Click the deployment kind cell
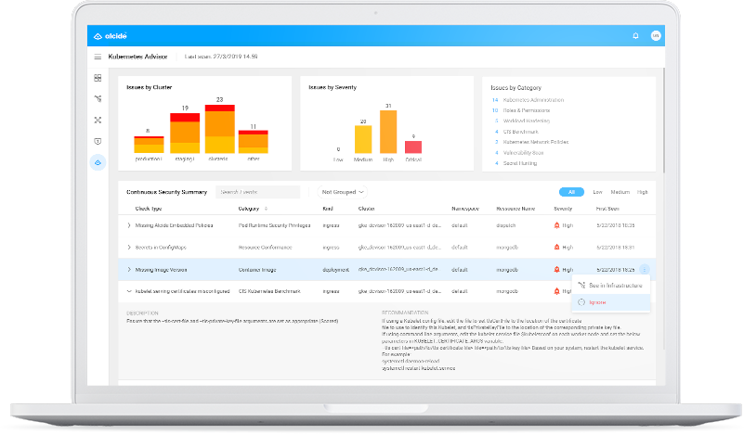 (x=336, y=270)
